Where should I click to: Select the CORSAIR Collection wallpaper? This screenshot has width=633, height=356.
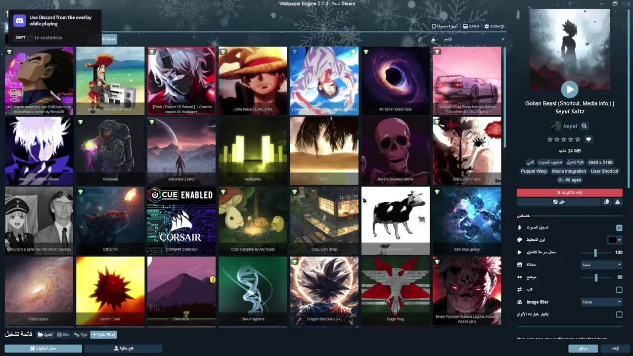pyautogui.click(x=181, y=221)
